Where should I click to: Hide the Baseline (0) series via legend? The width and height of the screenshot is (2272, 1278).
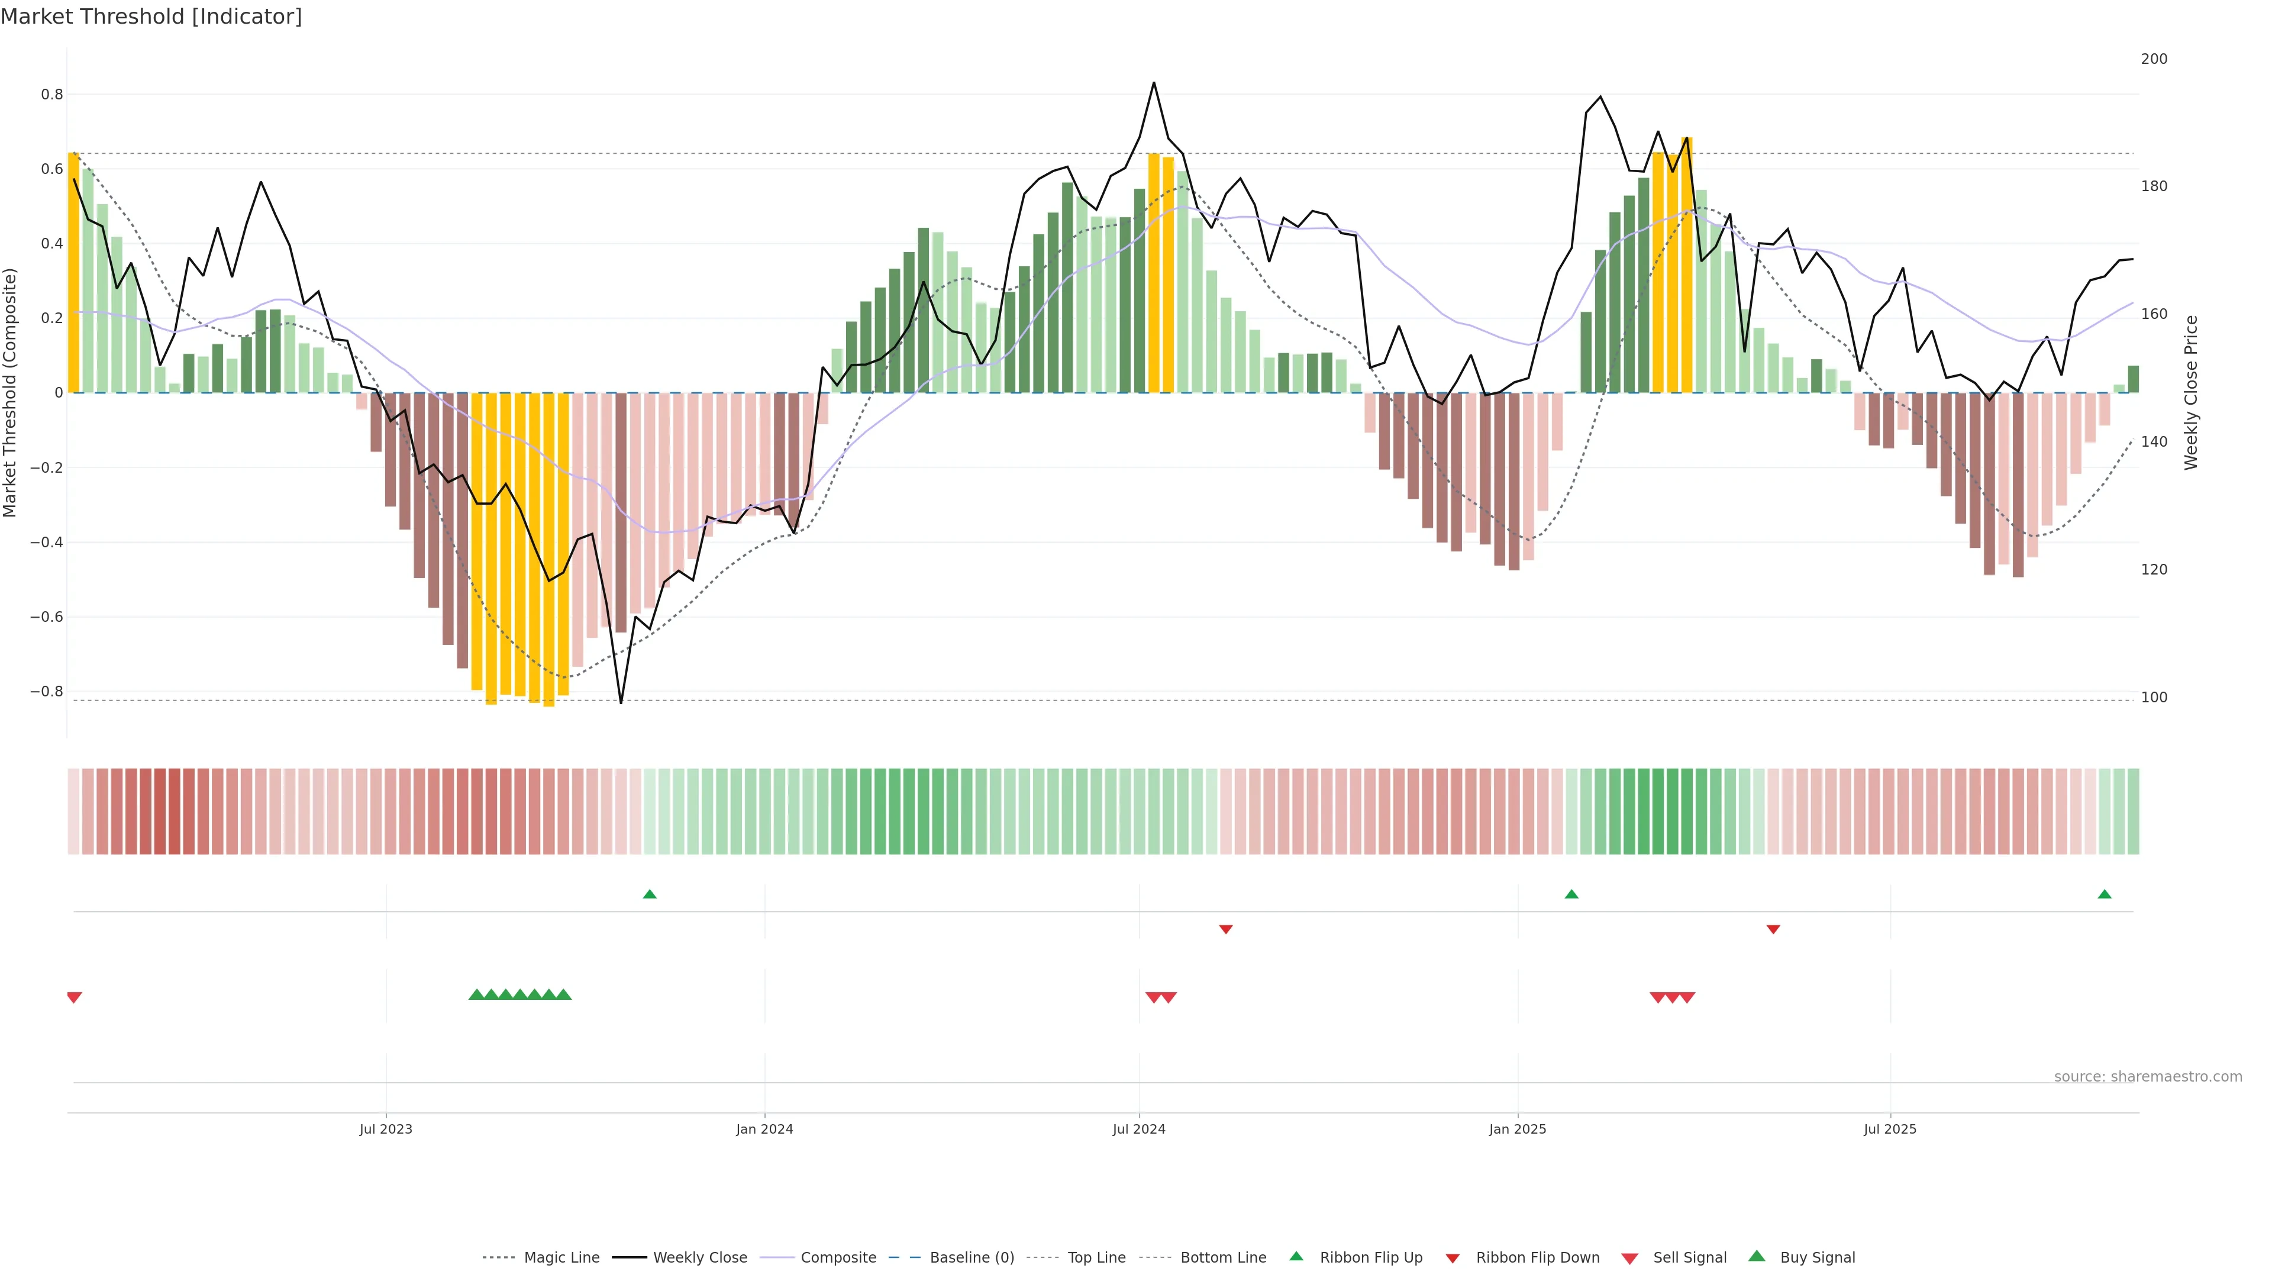click(971, 1258)
